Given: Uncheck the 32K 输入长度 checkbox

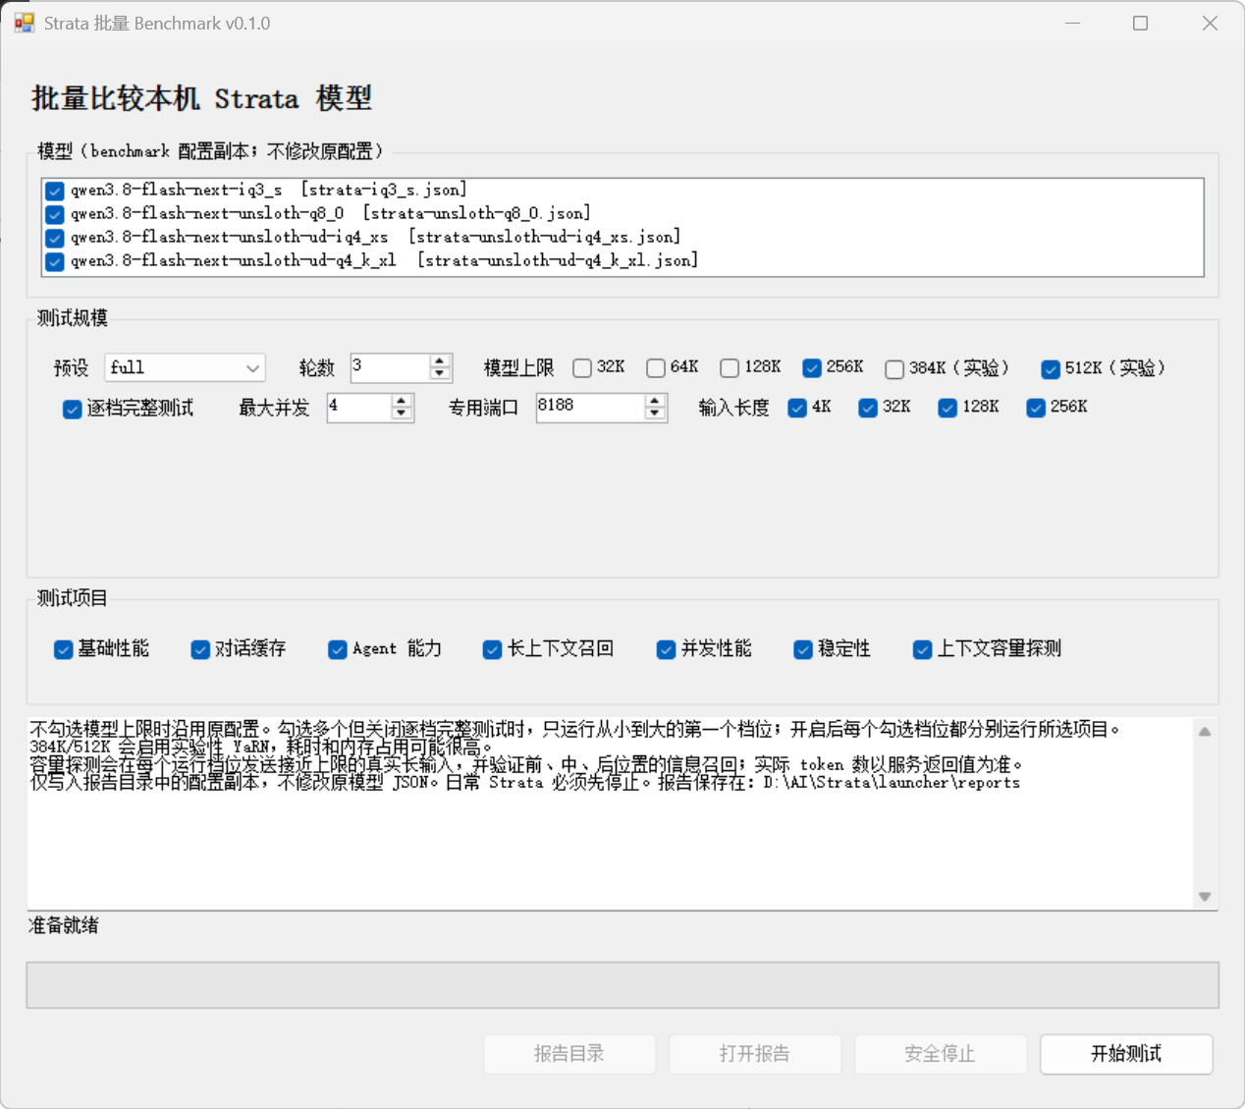Looking at the screenshot, I should pos(868,409).
